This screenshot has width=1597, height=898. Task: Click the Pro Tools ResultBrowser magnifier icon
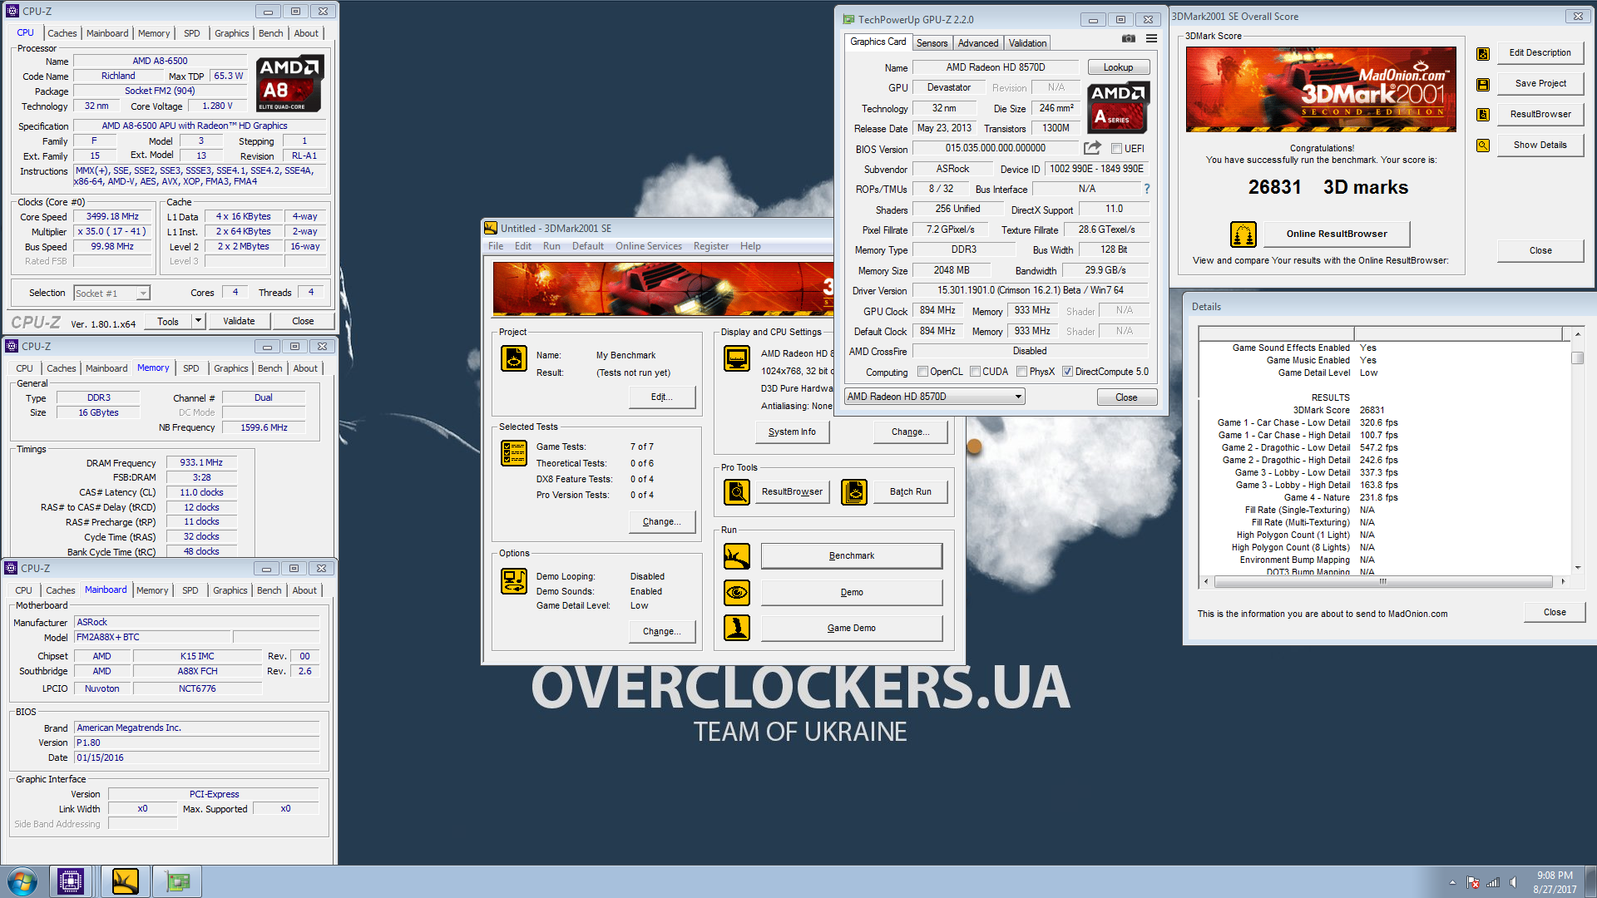tap(737, 492)
